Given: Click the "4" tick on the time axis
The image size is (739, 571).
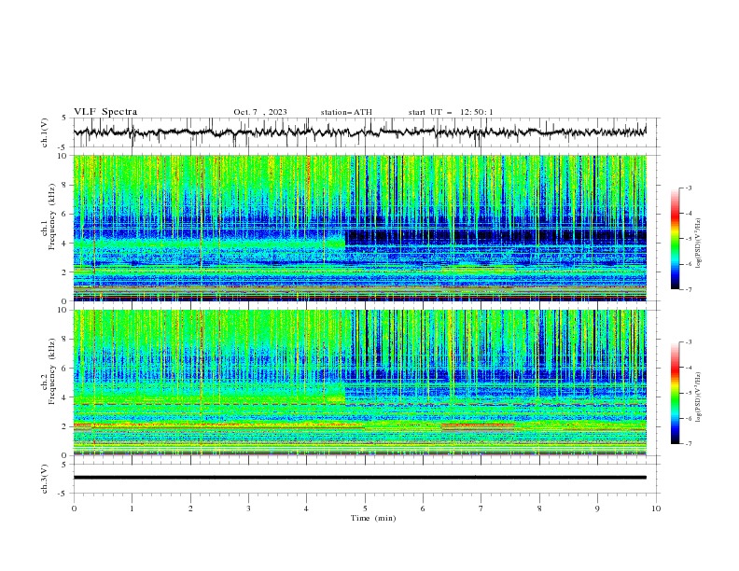Looking at the screenshot, I should (306, 508).
